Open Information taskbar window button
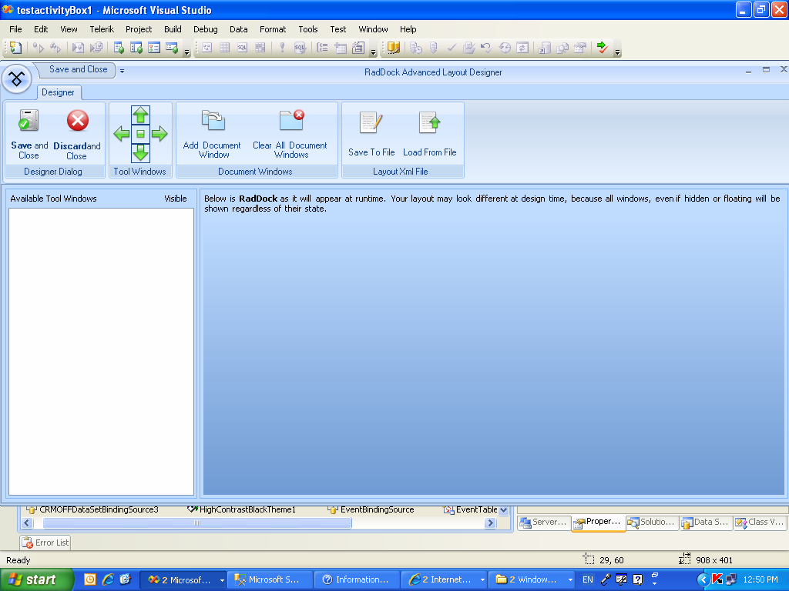The height and width of the screenshot is (591, 789). click(x=357, y=580)
